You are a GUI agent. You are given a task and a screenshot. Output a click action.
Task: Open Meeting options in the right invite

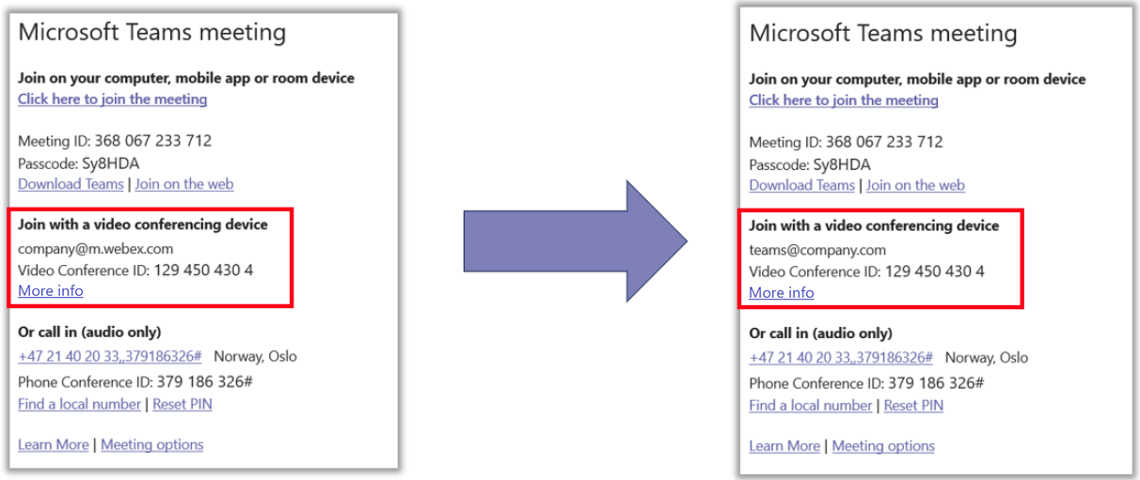coord(883,446)
